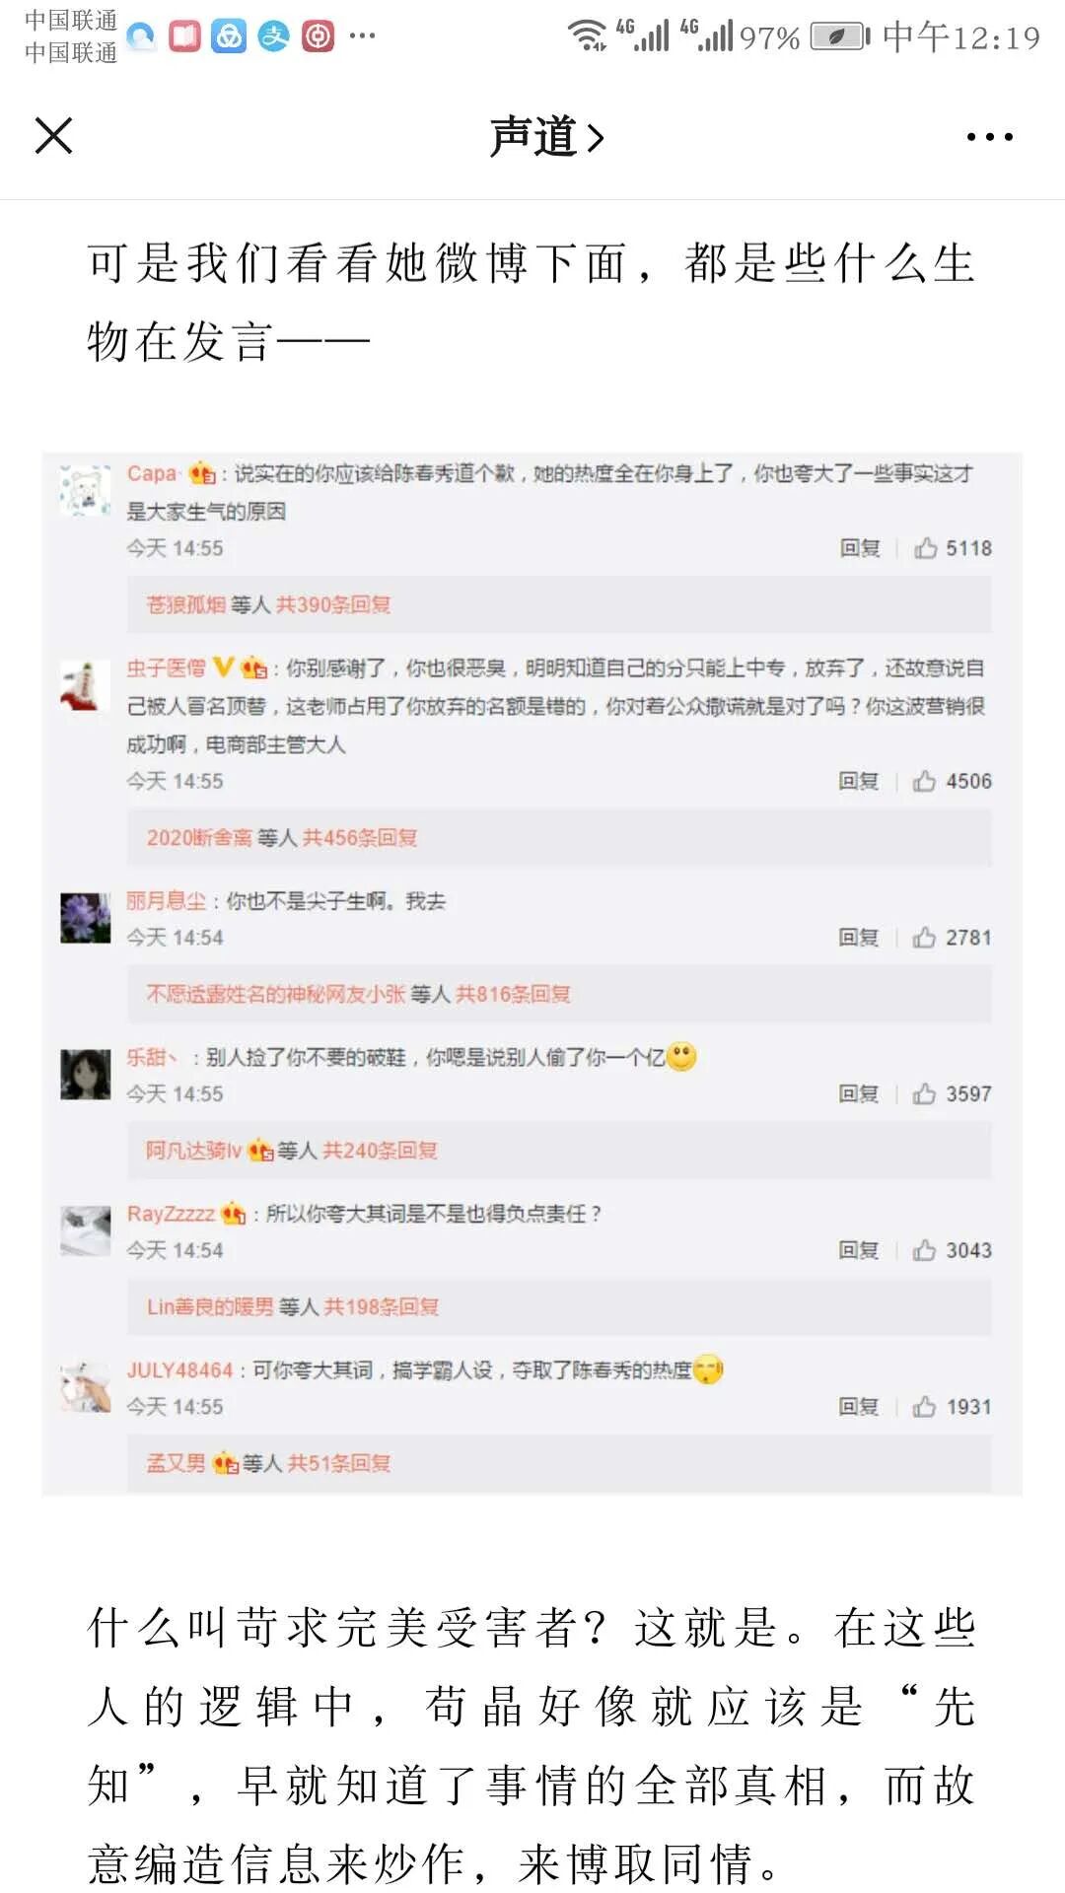Viewport: 1065px width, 1893px height.
Task: Tap the thumbs-up icon with 4506 likes
Action: [925, 782]
